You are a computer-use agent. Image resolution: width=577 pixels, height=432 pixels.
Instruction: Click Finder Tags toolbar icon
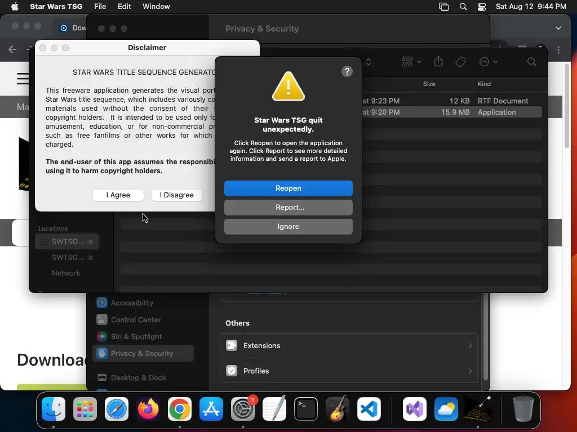coord(460,62)
